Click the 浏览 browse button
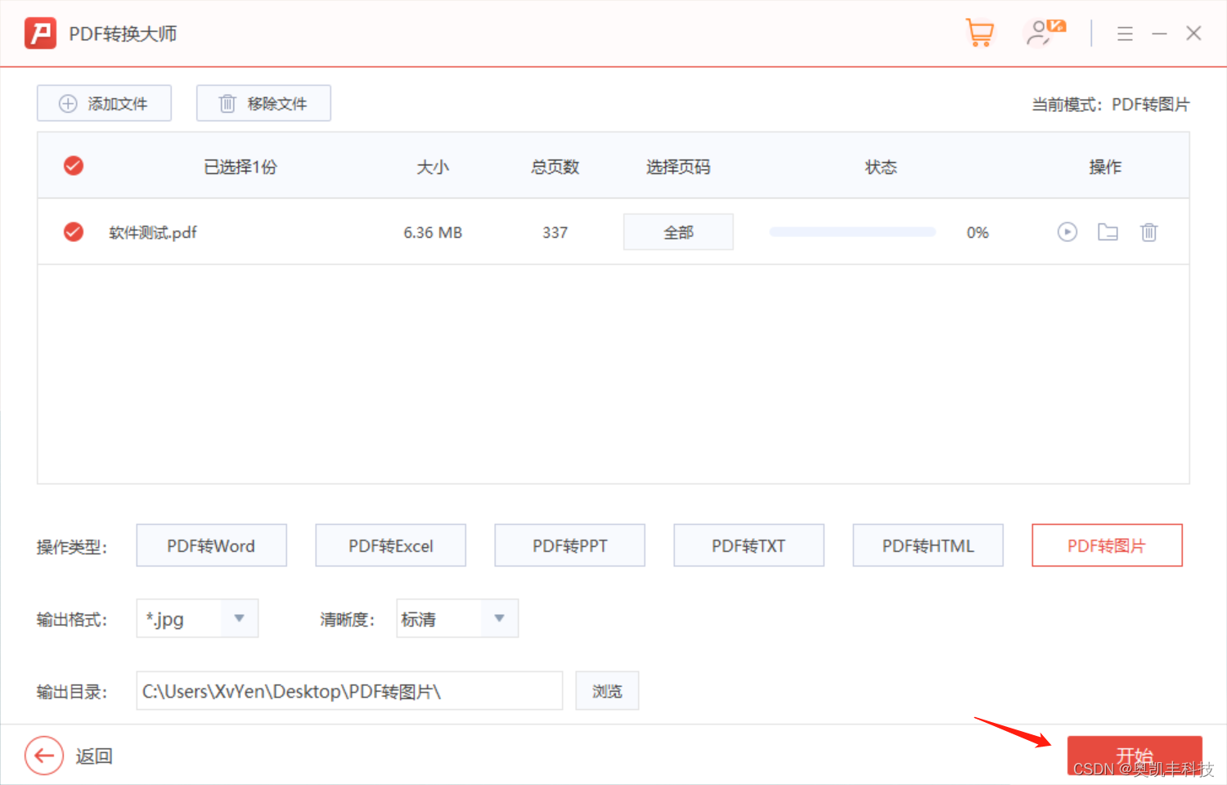The height and width of the screenshot is (785, 1227). [x=607, y=691]
